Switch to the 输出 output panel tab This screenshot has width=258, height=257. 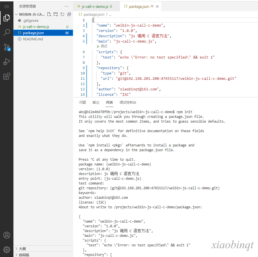click(x=96, y=102)
